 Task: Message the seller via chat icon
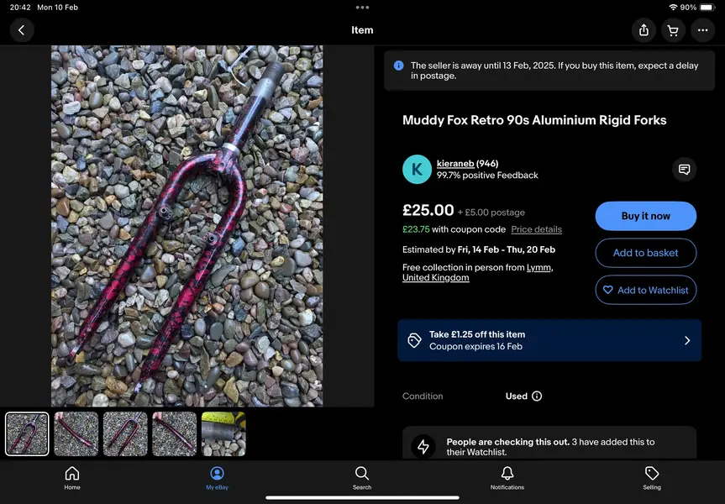tap(685, 169)
